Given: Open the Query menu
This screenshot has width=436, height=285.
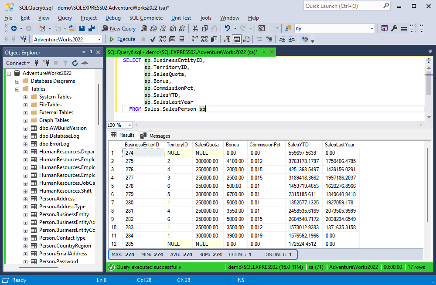Looking at the screenshot, I should [65, 18].
